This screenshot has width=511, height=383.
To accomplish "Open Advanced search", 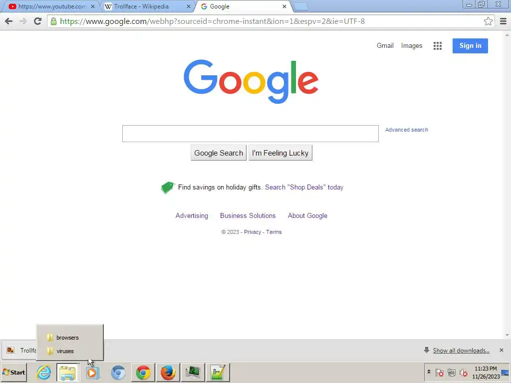I will (x=406, y=130).
